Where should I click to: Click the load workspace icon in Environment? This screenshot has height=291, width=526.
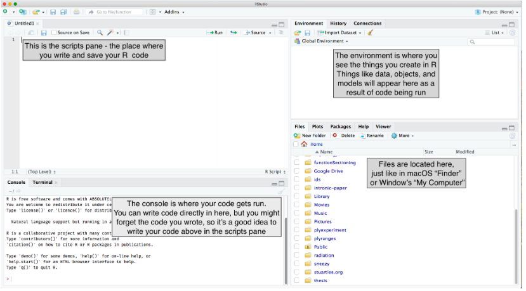(x=297, y=32)
